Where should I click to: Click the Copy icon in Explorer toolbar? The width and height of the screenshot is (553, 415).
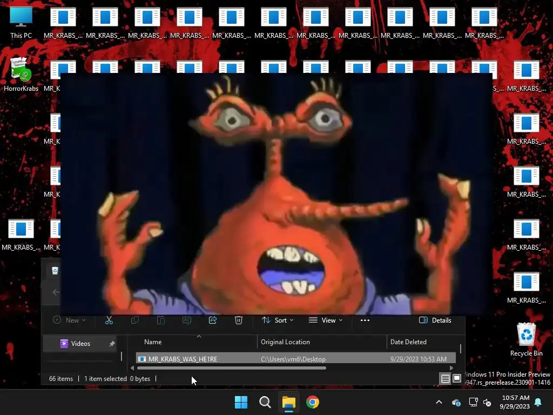tap(134, 320)
